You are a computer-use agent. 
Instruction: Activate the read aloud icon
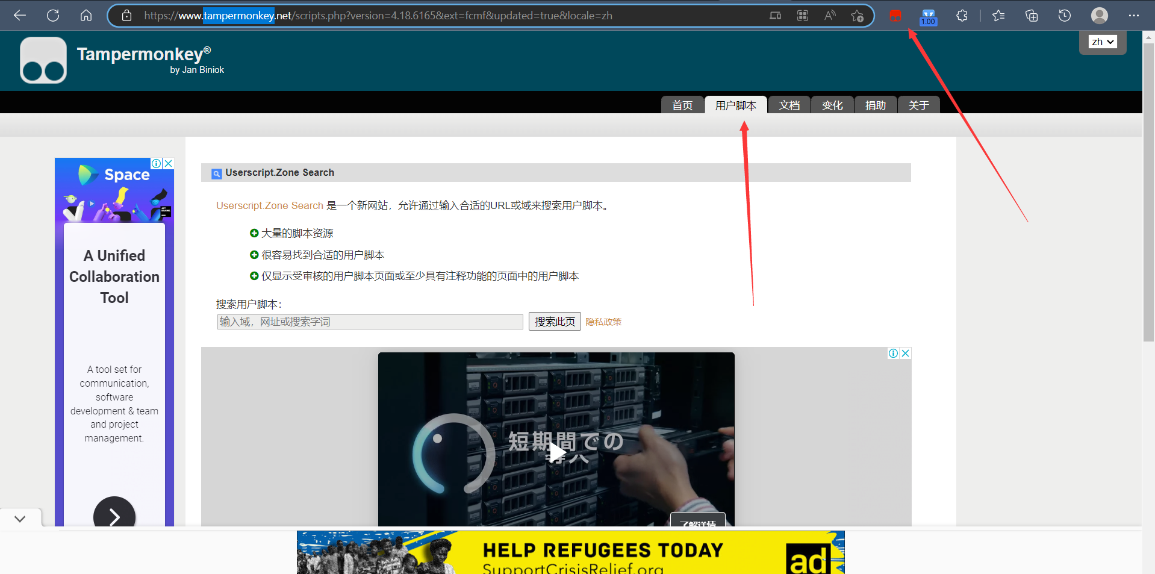(830, 16)
